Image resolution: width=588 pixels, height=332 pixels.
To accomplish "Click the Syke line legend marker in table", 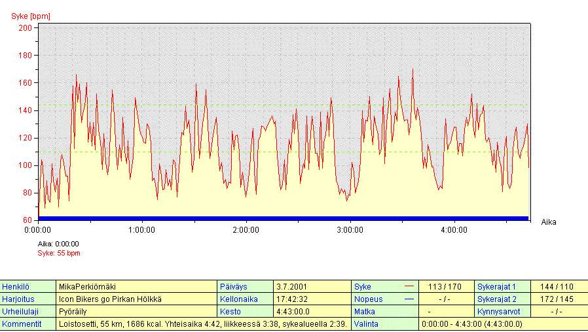I will click(409, 286).
